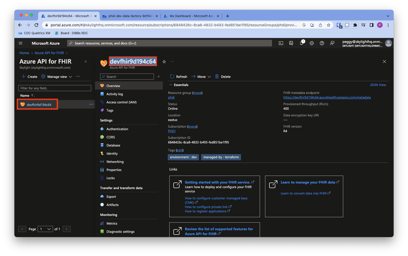Bookmark this page with the star
408x256 pixels.
tap(329, 25)
